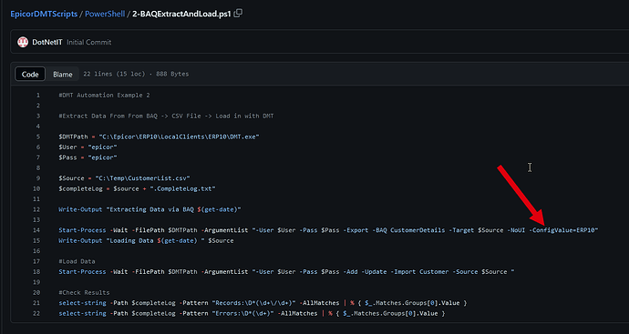The height and width of the screenshot is (334, 629).
Task: Click line number 21
Action: click(36, 303)
